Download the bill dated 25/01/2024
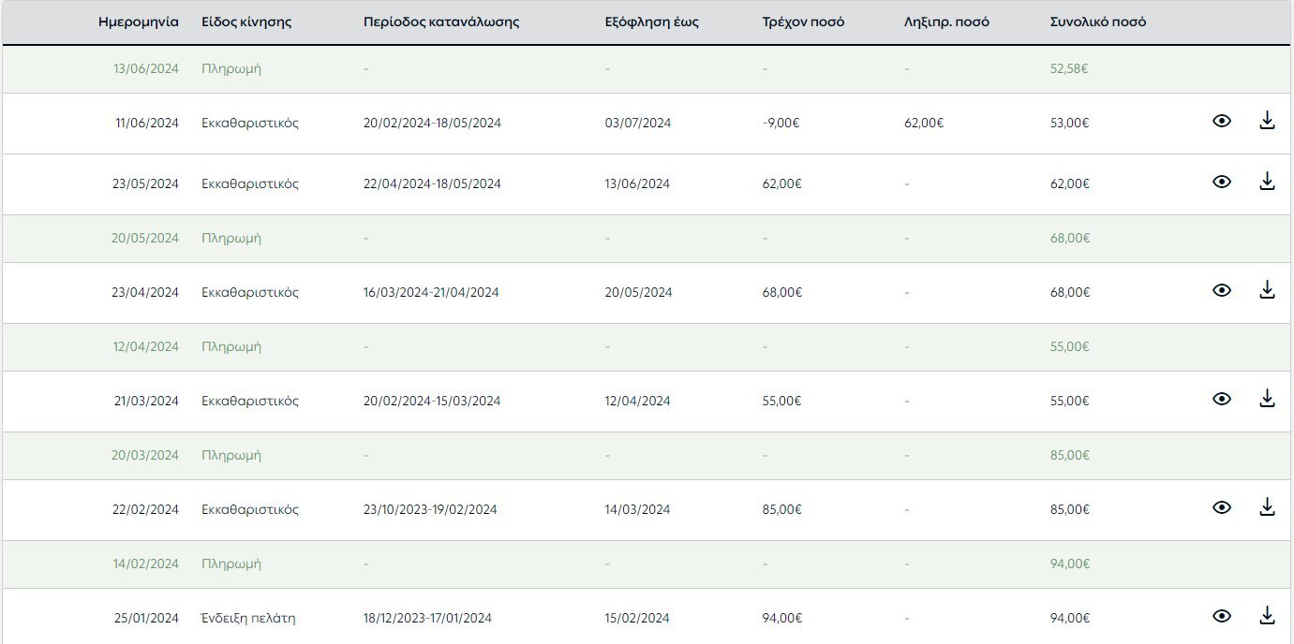Screen dimensions: 1294x644 [x=1267, y=616]
